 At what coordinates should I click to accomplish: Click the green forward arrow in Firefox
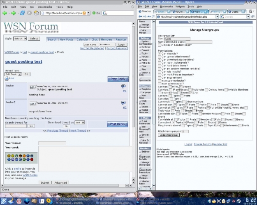click(x=14, y=13)
